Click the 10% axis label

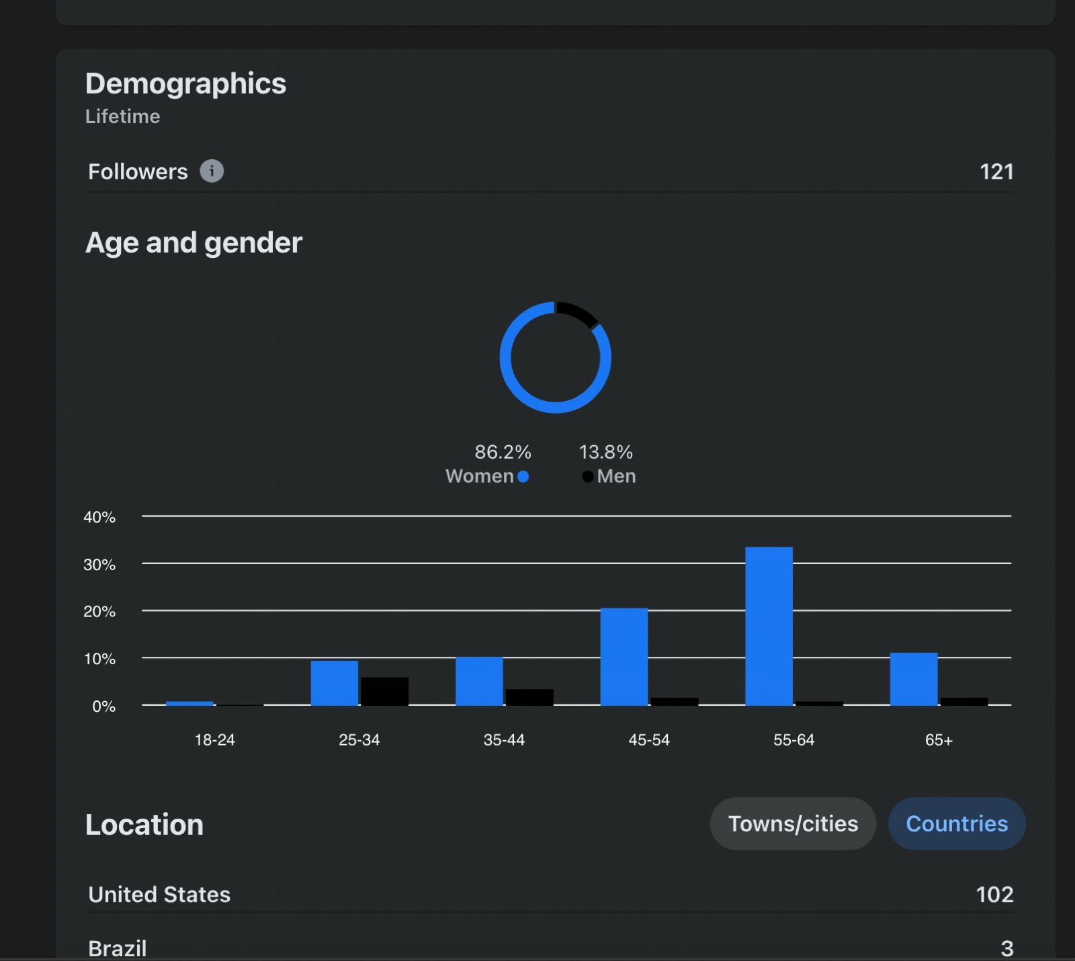[99, 659]
